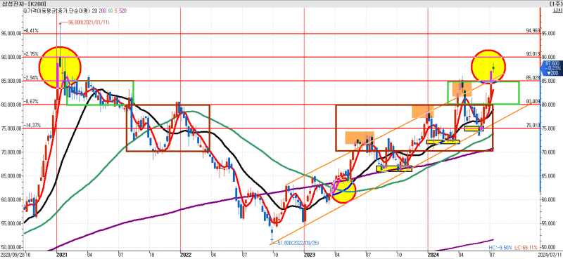Viewport: 563px width, 259px height.
Task: Click left-axis price 50,000.00
Action: point(11,248)
